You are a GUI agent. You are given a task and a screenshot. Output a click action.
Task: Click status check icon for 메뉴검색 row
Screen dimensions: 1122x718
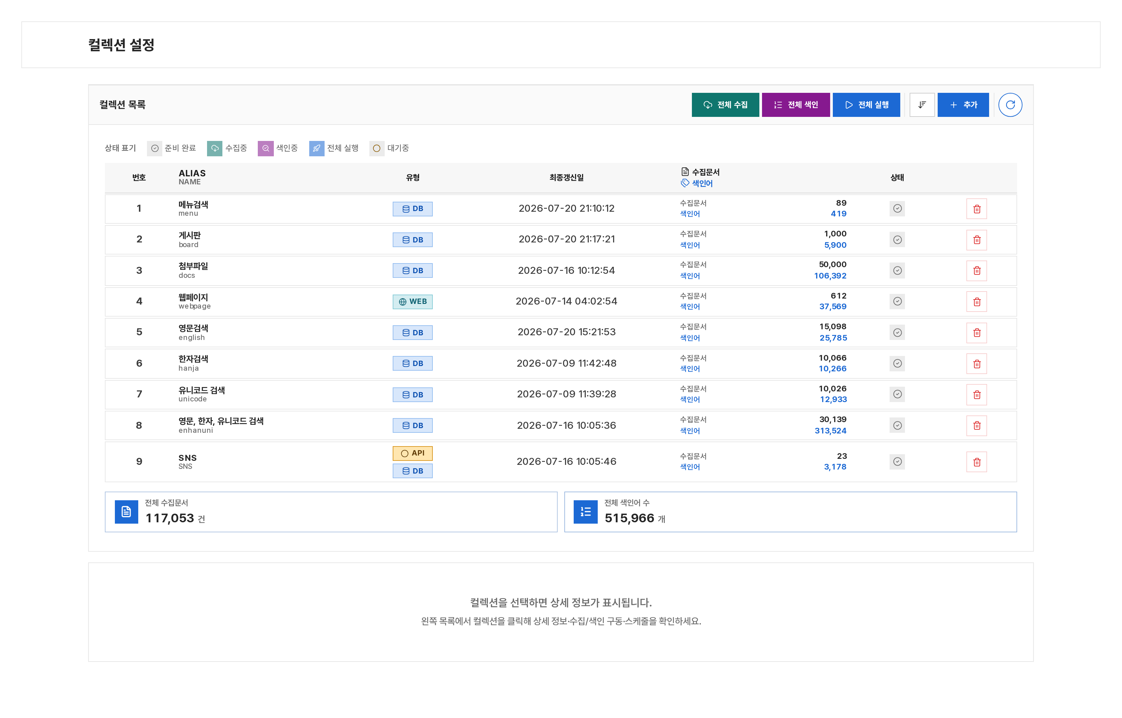point(897,208)
